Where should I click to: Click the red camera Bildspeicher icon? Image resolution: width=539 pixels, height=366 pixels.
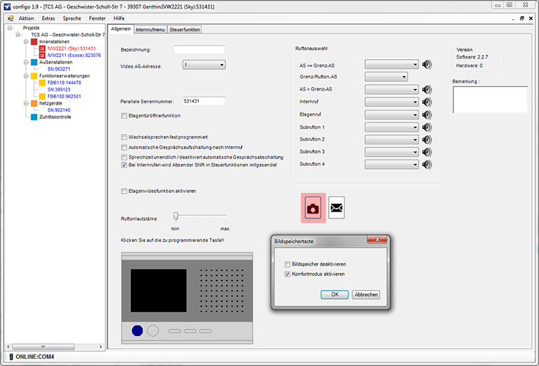tap(314, 208)
